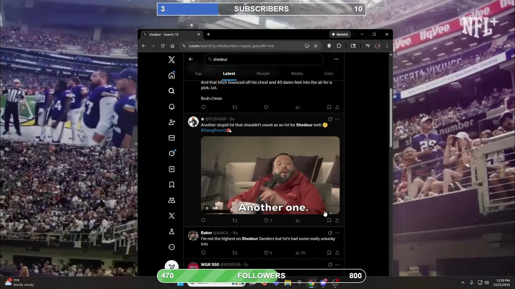Reply to the "Bruh c'mon" post

tap(203, 107)
